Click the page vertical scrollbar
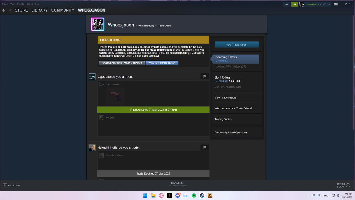Viewport: 355px width, 200px height. point(354,73)
